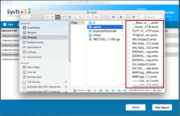Click the Edit Tags toolbar icon
180x116 pixels.
tap(88, 17)
